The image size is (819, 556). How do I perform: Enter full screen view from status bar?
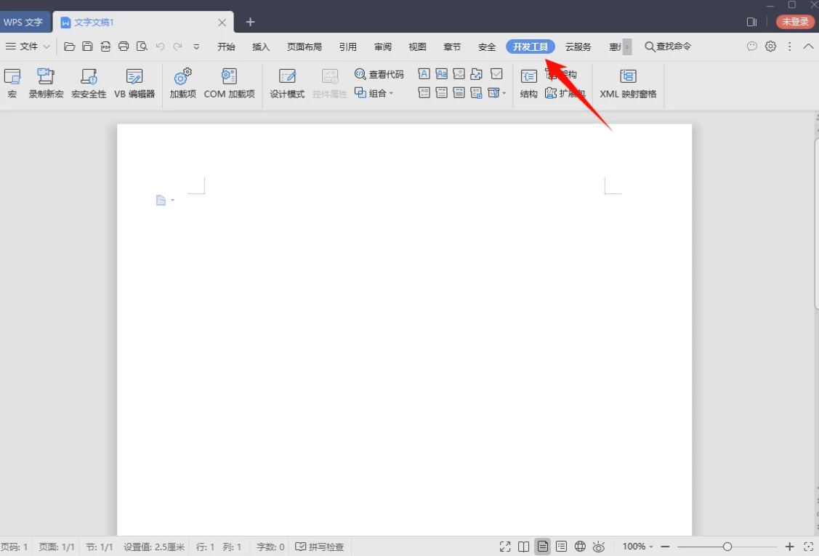coord(505,547)
